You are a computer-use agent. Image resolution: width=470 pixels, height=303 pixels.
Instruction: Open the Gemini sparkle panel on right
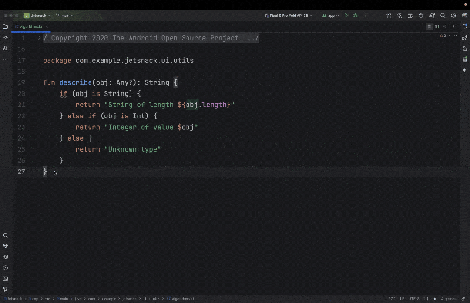[465, 70]
